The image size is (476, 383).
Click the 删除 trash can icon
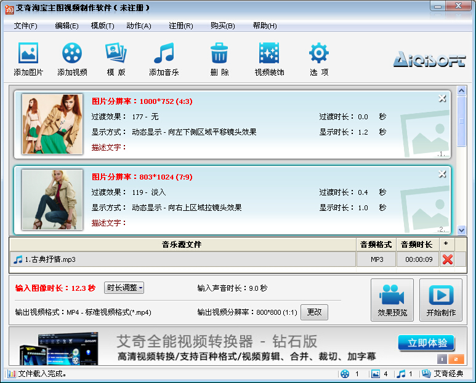(219, 53)
